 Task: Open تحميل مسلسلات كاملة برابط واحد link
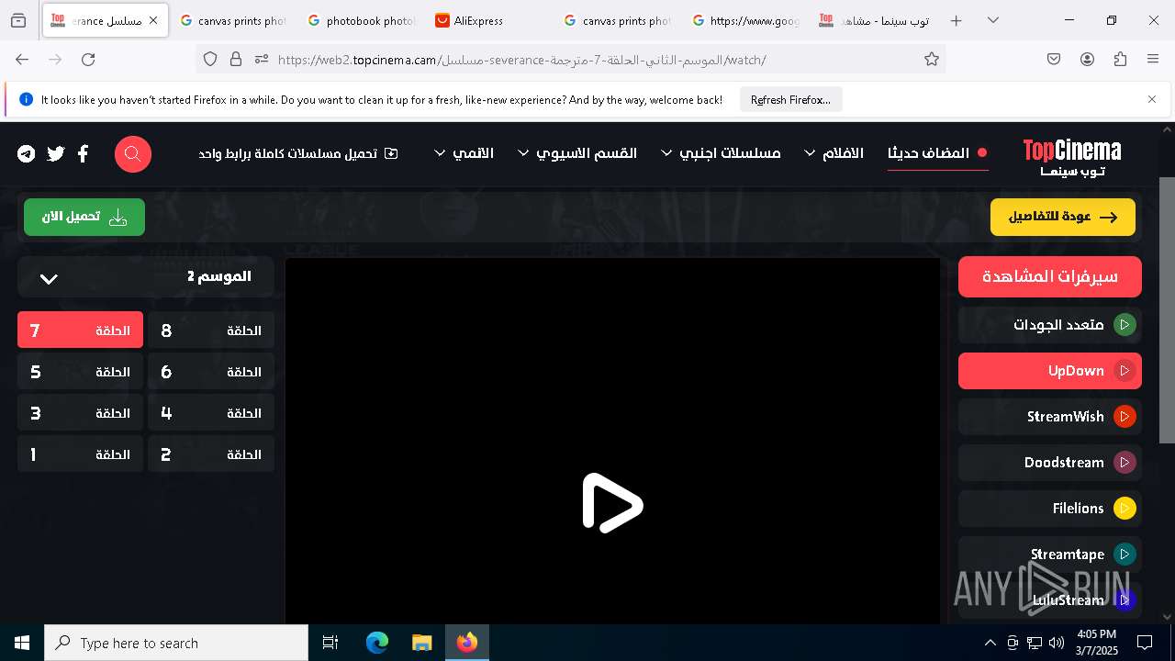(298, 153)
